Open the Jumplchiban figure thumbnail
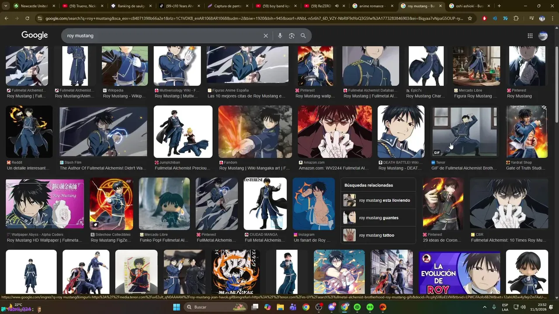 tap(183, 132)
